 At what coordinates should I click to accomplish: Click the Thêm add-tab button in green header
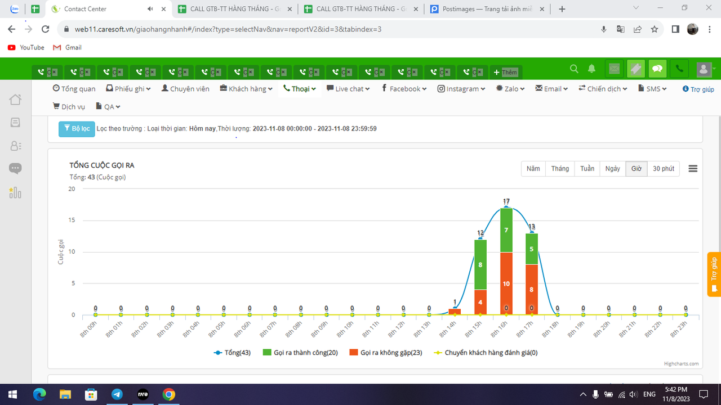(506, 72)
